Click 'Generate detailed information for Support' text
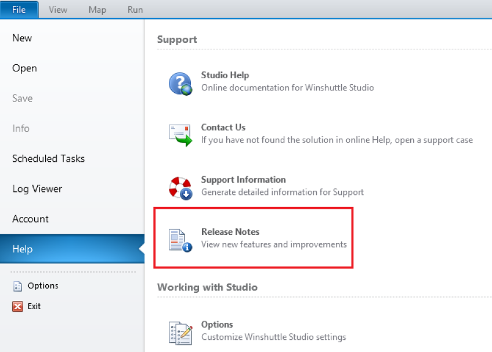 pos(283,193)
